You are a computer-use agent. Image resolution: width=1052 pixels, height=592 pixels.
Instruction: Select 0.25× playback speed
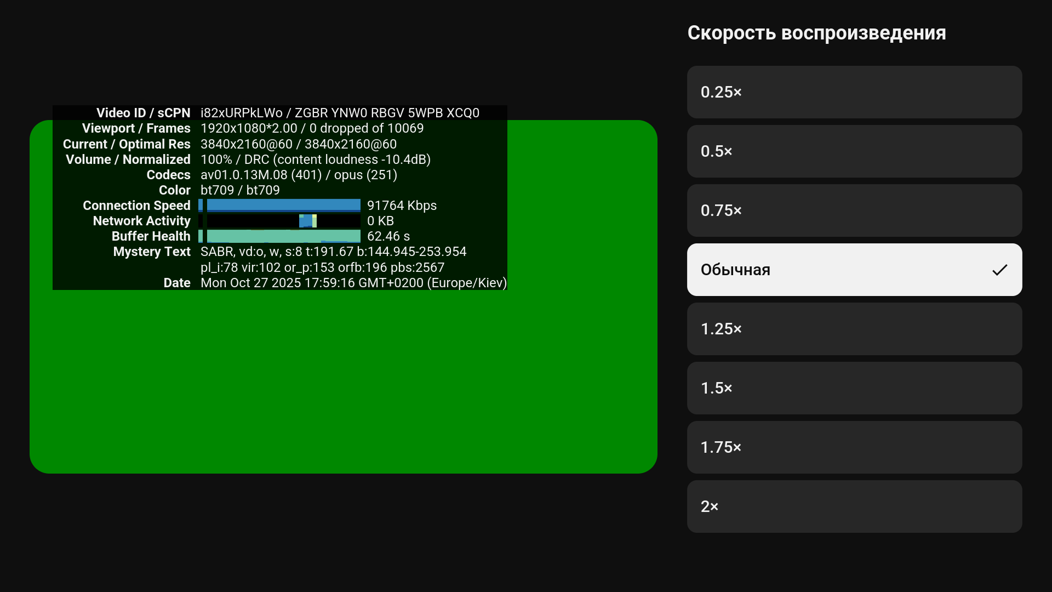[x=854, y=92]
